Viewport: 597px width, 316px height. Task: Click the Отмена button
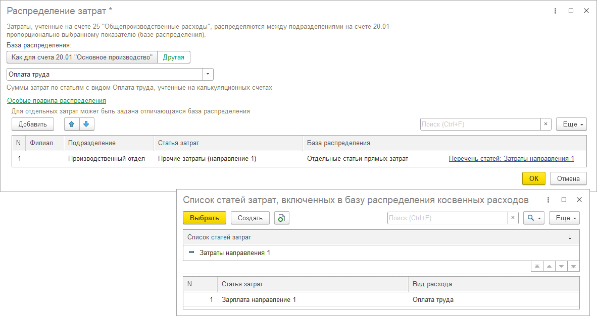(x=568, y=178)
